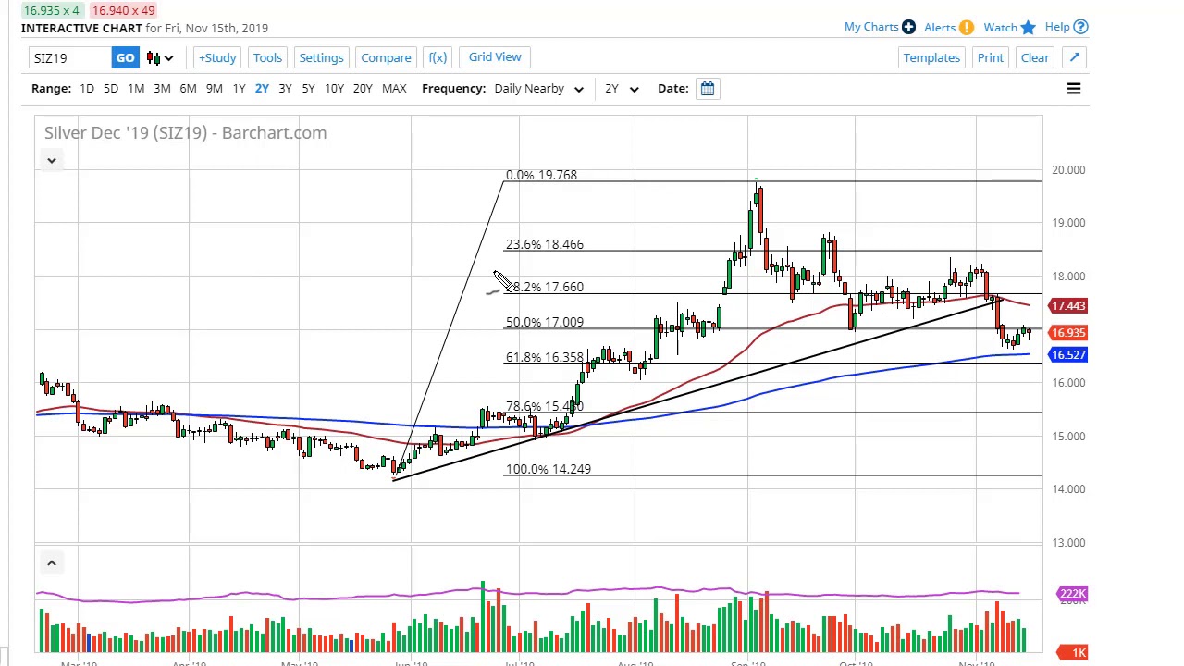This screenshot has width=1184, height=666.
Task: Select the 9M range
Action: (x=214, y=88)
